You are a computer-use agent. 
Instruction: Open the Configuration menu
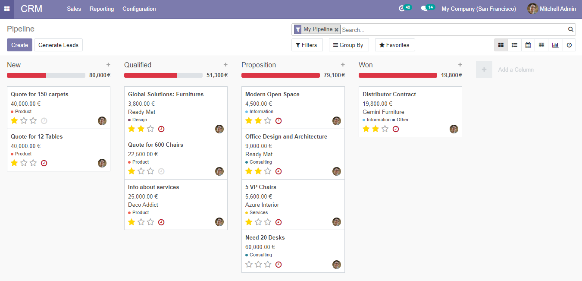coord(139,8)
